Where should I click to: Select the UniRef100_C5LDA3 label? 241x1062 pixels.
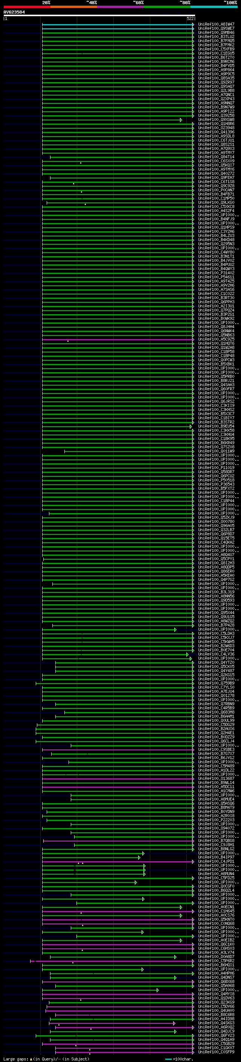(x=216, y=633)
